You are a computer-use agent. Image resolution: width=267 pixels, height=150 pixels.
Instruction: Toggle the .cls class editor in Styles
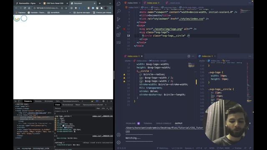pos(103,108)
